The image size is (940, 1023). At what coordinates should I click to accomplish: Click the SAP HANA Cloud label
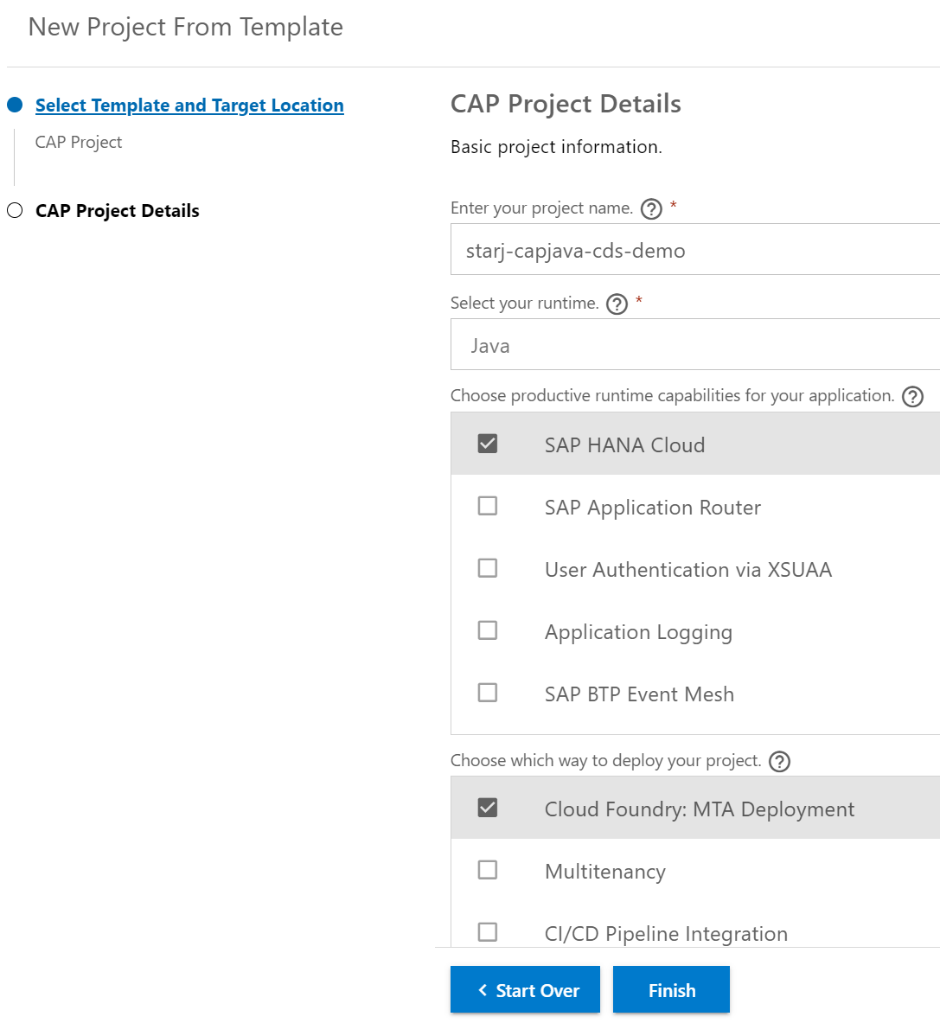click(x=624, y=445)
